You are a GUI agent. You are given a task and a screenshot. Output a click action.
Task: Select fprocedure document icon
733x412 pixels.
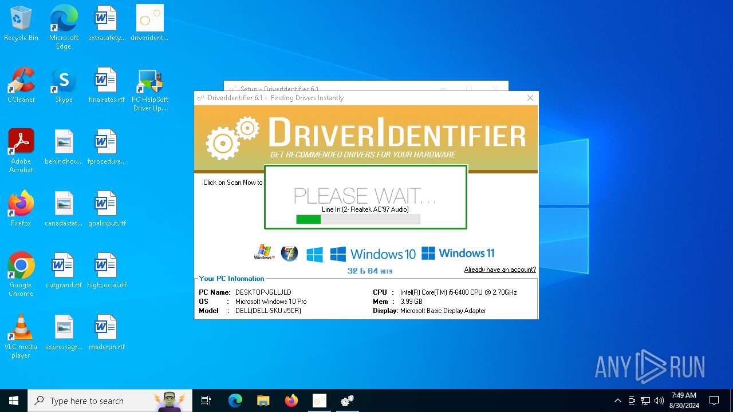(x=107, y=148)
